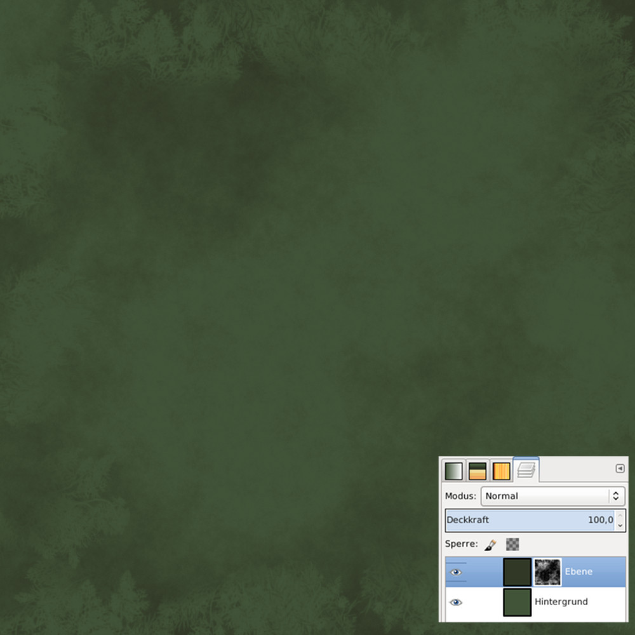Open the gradient tab in the dock

(453, 471)
